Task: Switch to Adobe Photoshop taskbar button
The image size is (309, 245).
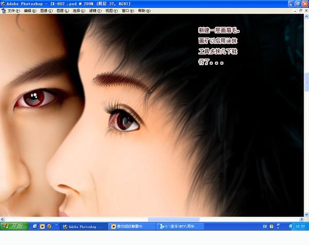Action: [83, 227]
